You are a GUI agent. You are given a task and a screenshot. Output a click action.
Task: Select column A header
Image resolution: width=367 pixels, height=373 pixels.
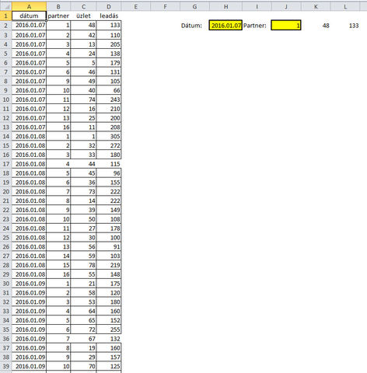click(x=29, y=6)
